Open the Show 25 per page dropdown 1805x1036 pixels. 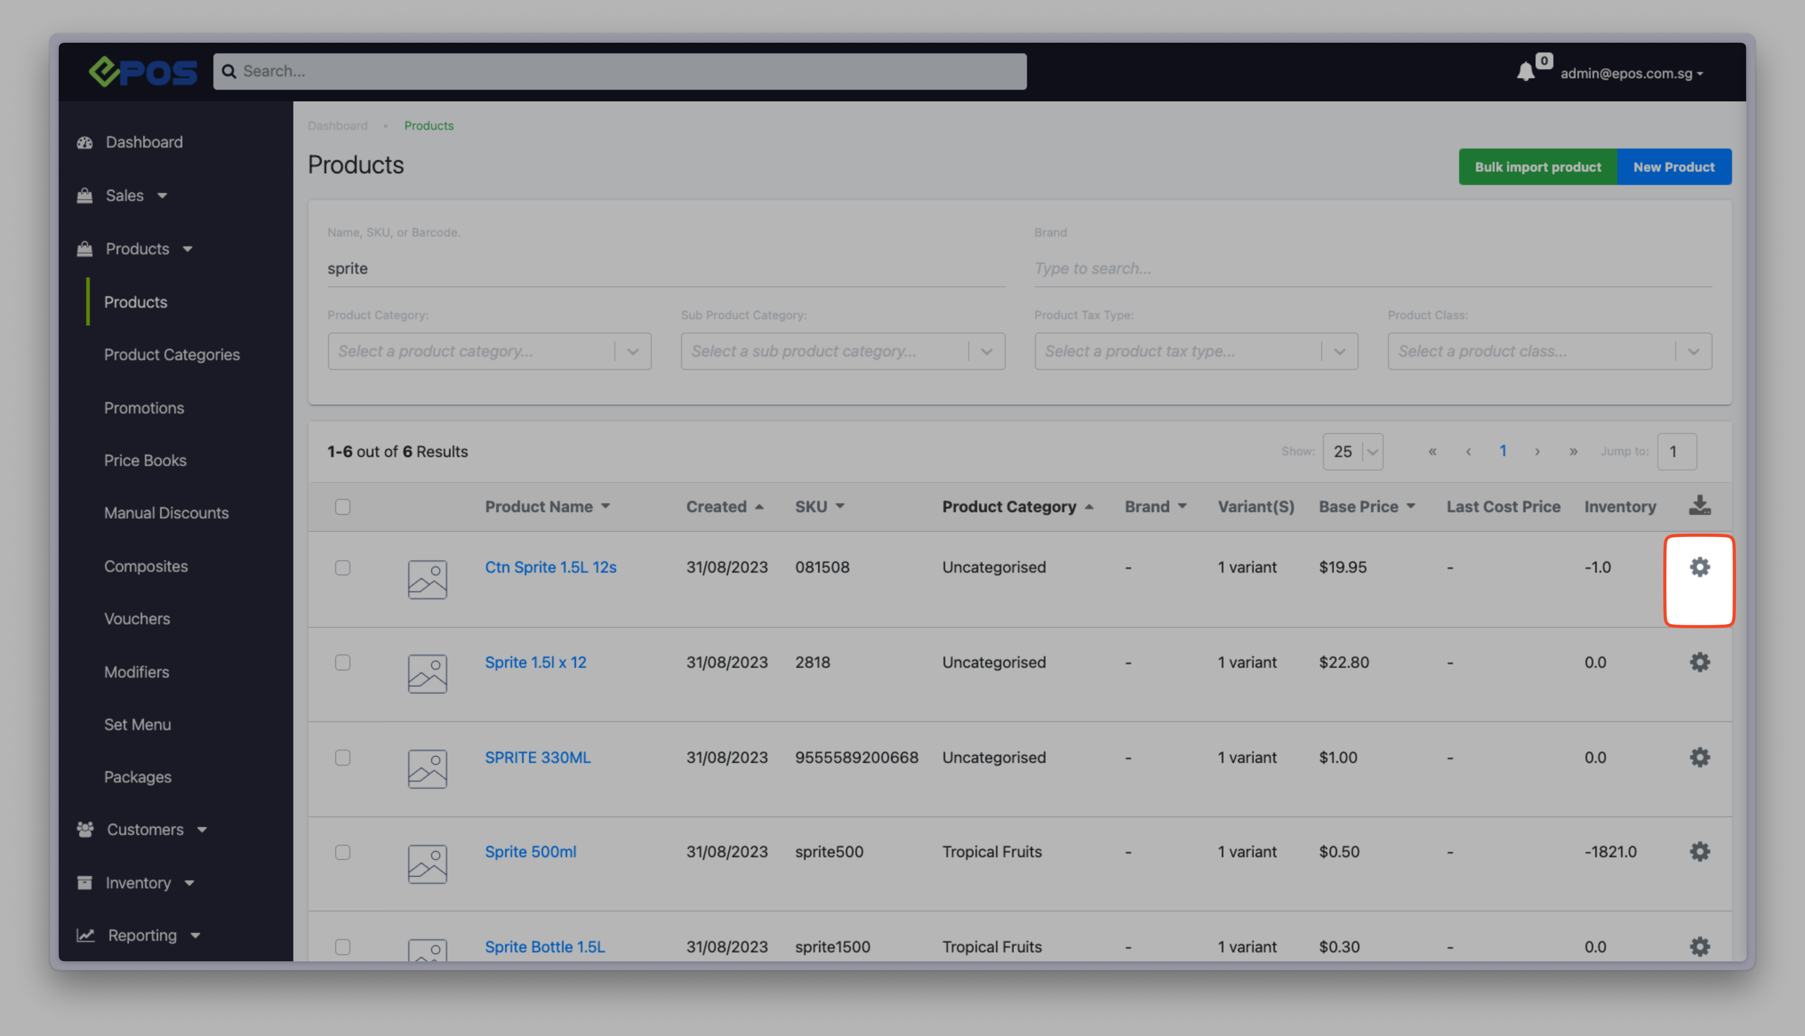tap(1353, 452)
